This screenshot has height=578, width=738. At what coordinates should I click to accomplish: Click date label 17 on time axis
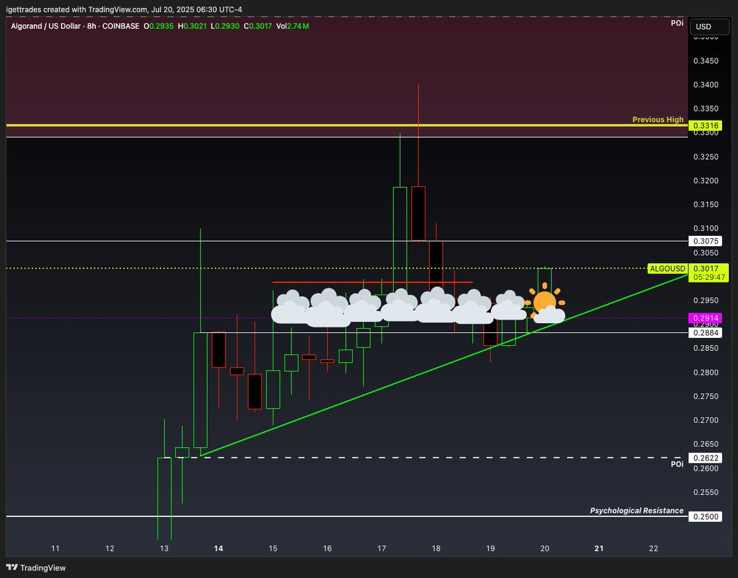click(381, 548)
